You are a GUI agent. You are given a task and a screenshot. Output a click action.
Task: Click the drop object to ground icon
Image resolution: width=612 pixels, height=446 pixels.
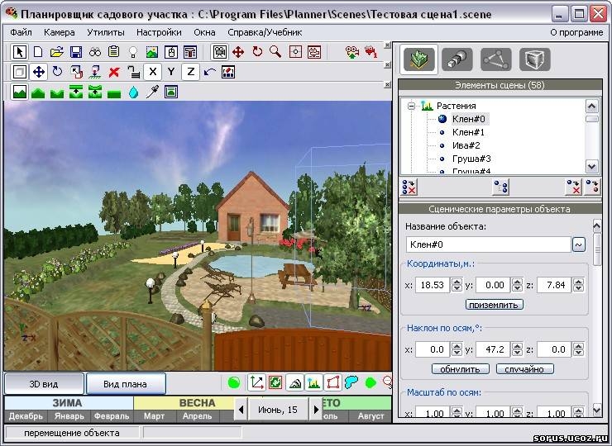coord(95,72)
